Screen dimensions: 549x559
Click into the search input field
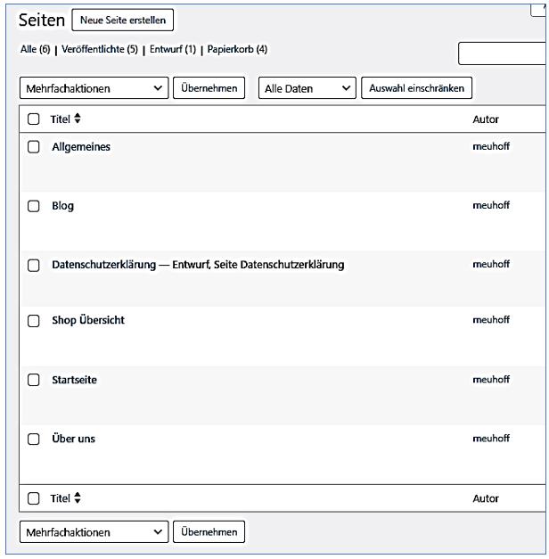point(503,54)
